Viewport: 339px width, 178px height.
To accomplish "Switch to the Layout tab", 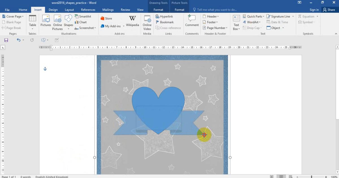I will point(69,10).
